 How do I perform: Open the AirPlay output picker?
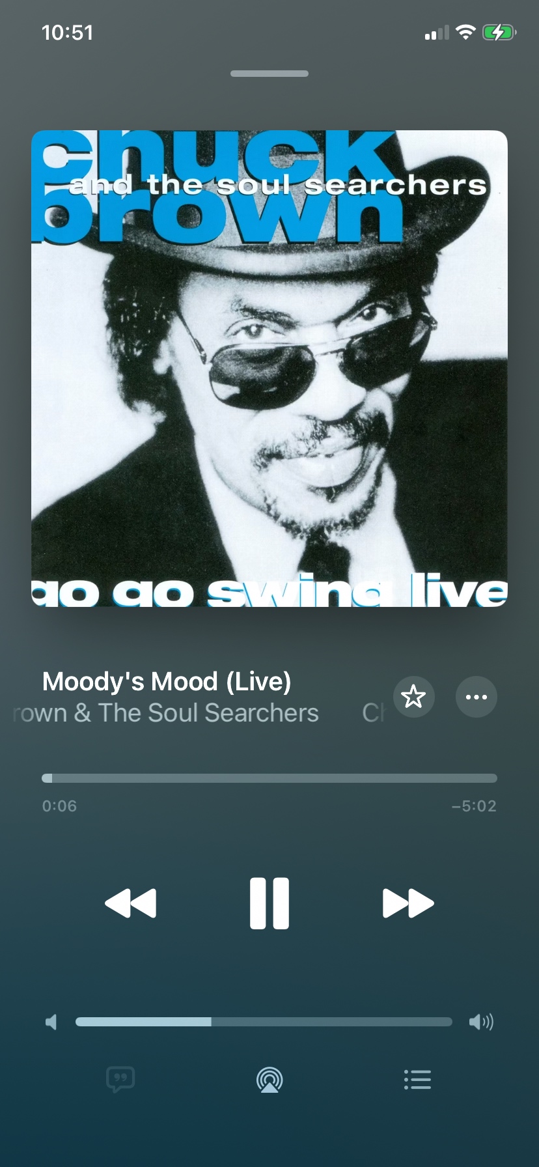tap(269, 1080)
